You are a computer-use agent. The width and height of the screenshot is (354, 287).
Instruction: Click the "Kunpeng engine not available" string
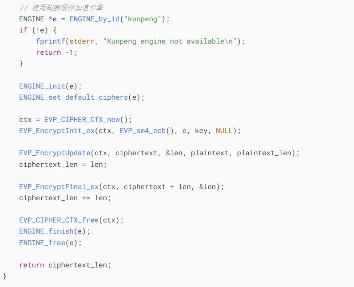(x=170, y=41)
